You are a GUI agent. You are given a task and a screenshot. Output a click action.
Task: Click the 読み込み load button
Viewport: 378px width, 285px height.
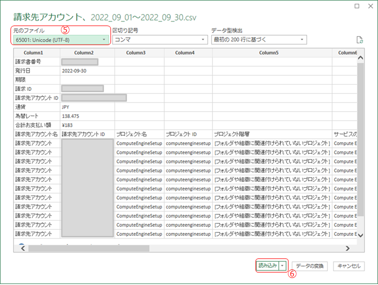pyautogui.click(x=267, y=266)
